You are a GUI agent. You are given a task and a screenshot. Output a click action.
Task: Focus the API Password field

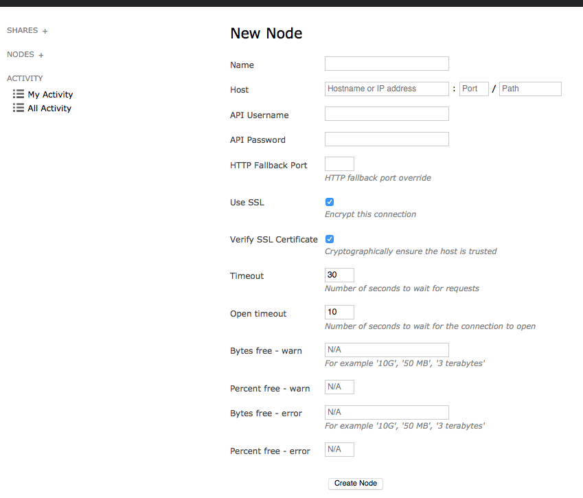pos(387,139)
